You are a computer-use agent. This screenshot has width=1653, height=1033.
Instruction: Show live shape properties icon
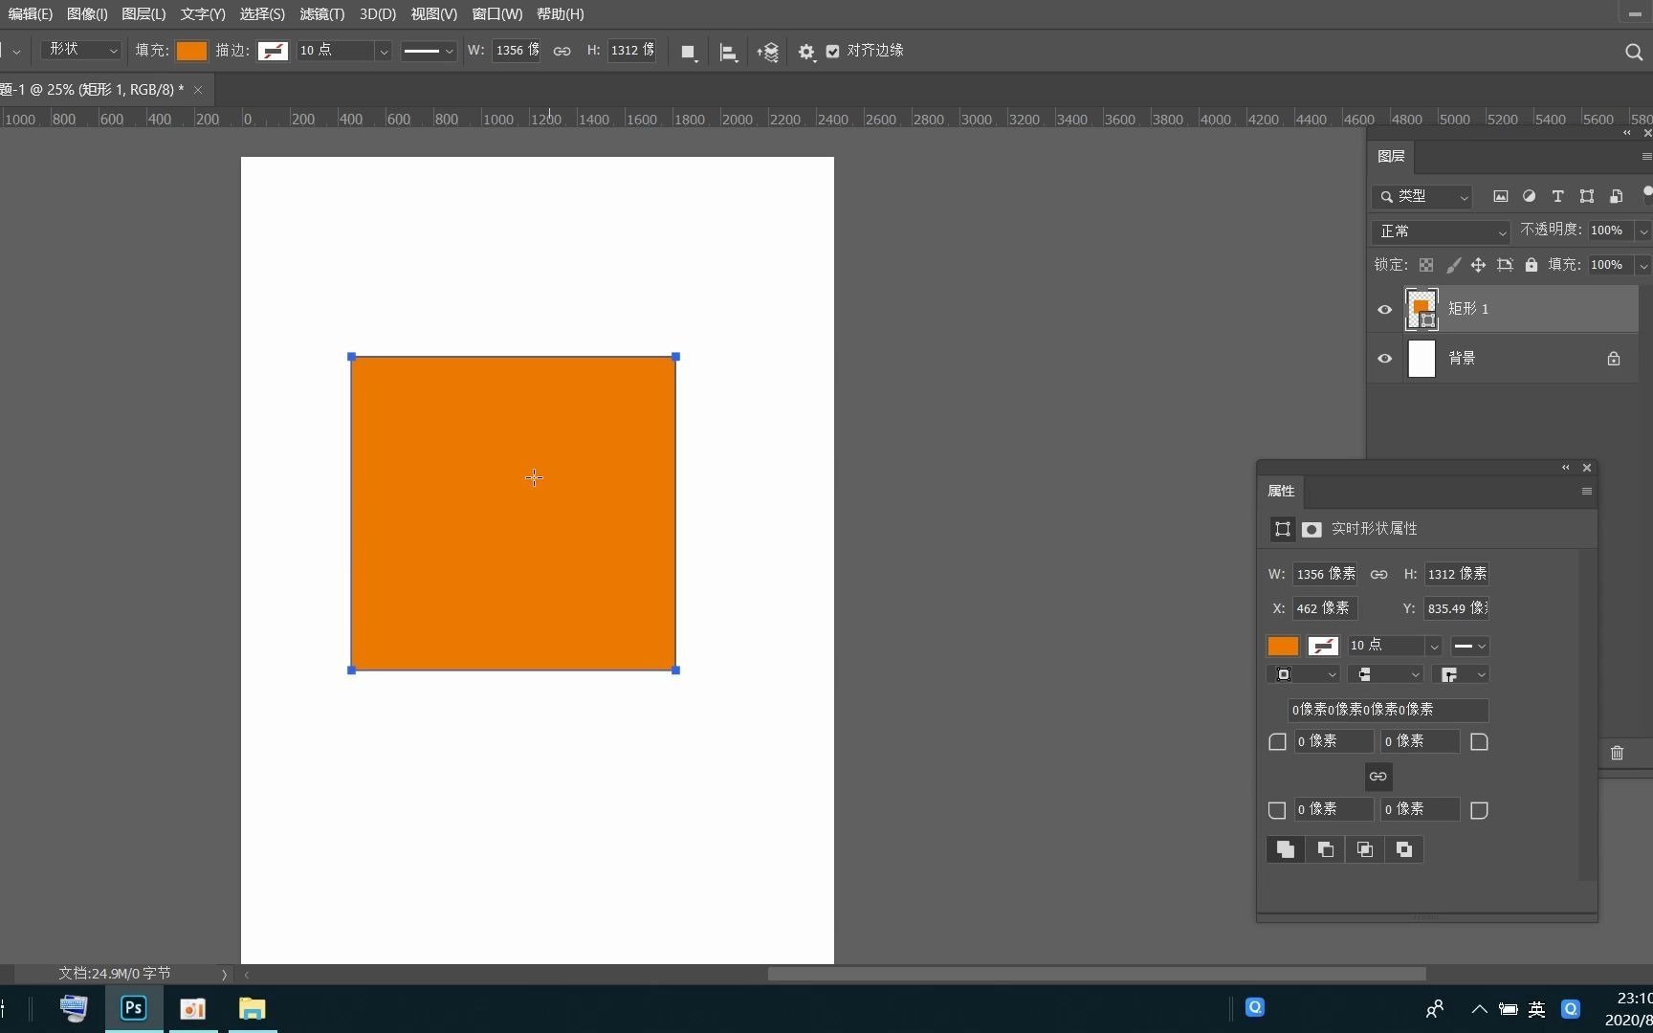point(1283,529)
